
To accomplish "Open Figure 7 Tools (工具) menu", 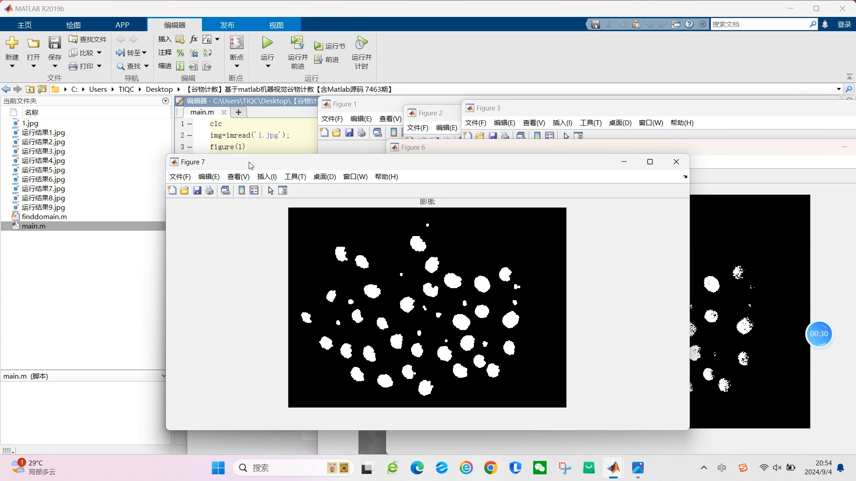I will 295,177.
